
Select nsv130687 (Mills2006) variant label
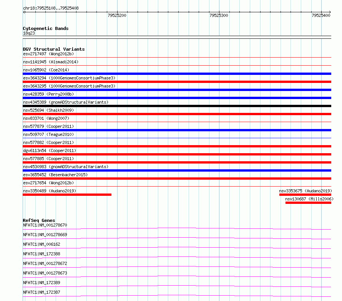pos(309,199)
